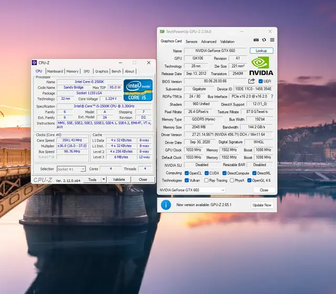Click the Bus Speed value 99.76 MHz
The image size is (336, 294).
(72, 151)
